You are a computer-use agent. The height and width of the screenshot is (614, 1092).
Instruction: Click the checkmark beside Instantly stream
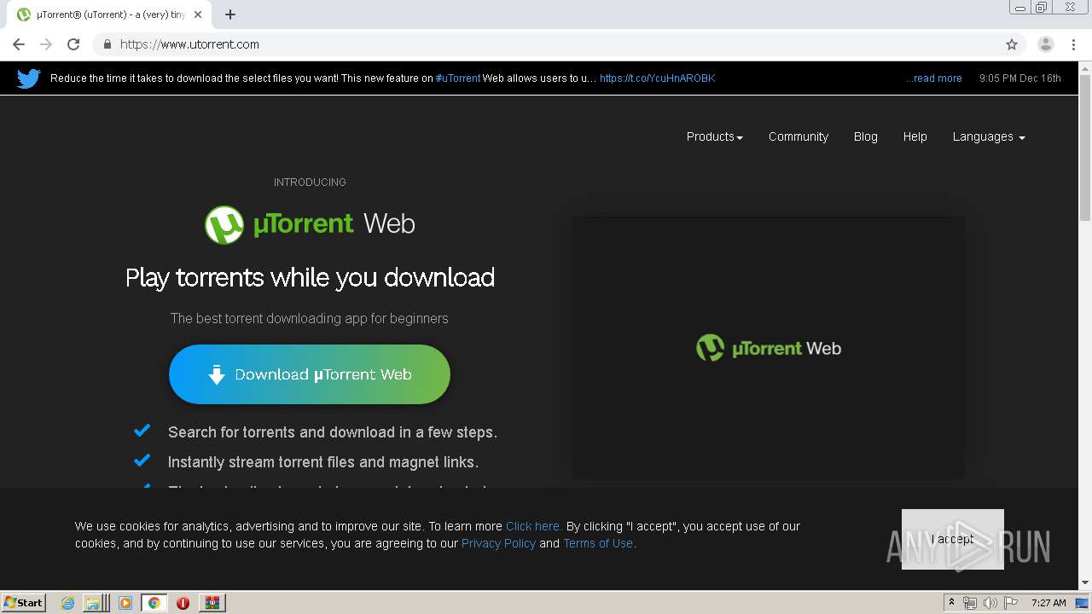tap(142, 460)
